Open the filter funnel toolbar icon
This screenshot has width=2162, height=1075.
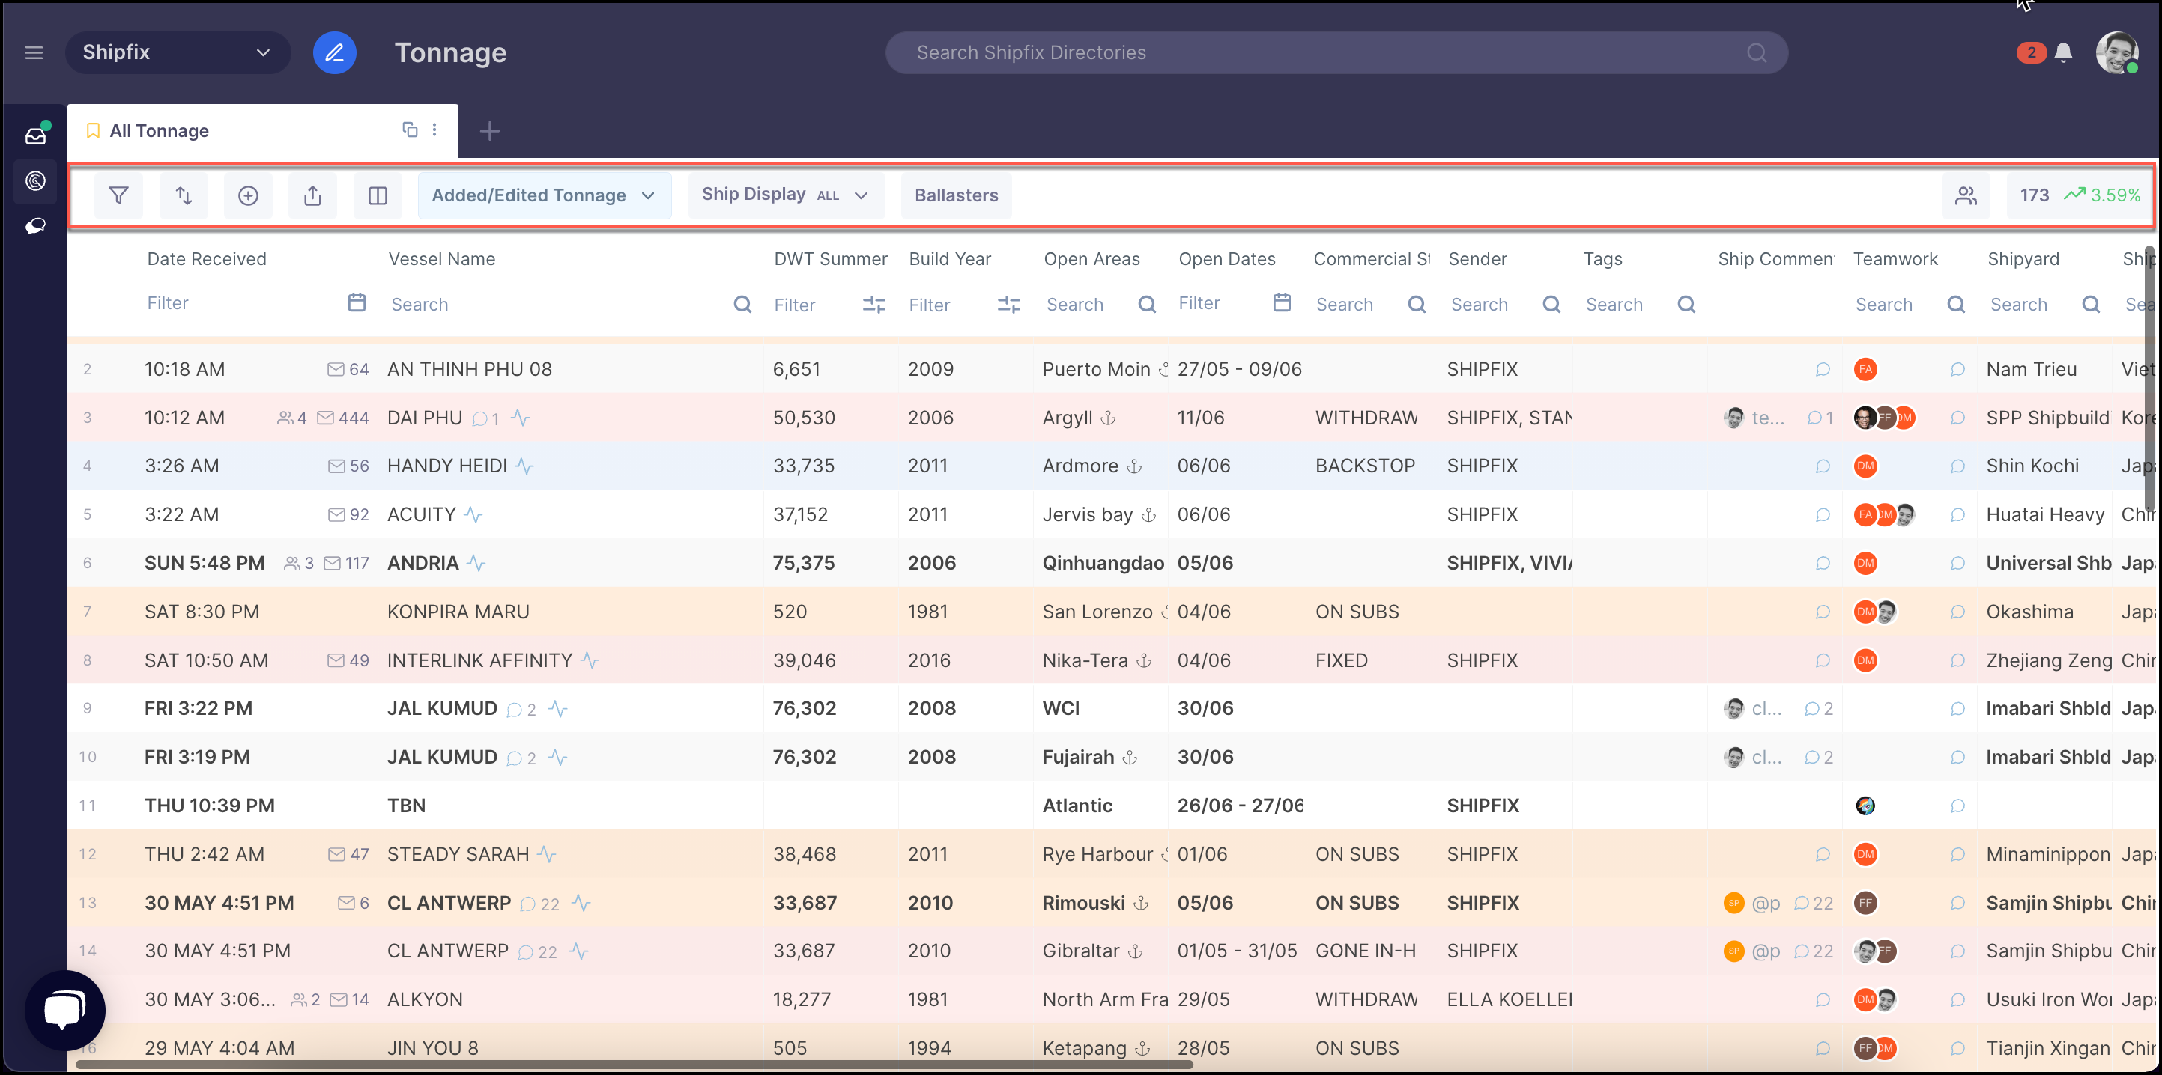tap(118, 195)
